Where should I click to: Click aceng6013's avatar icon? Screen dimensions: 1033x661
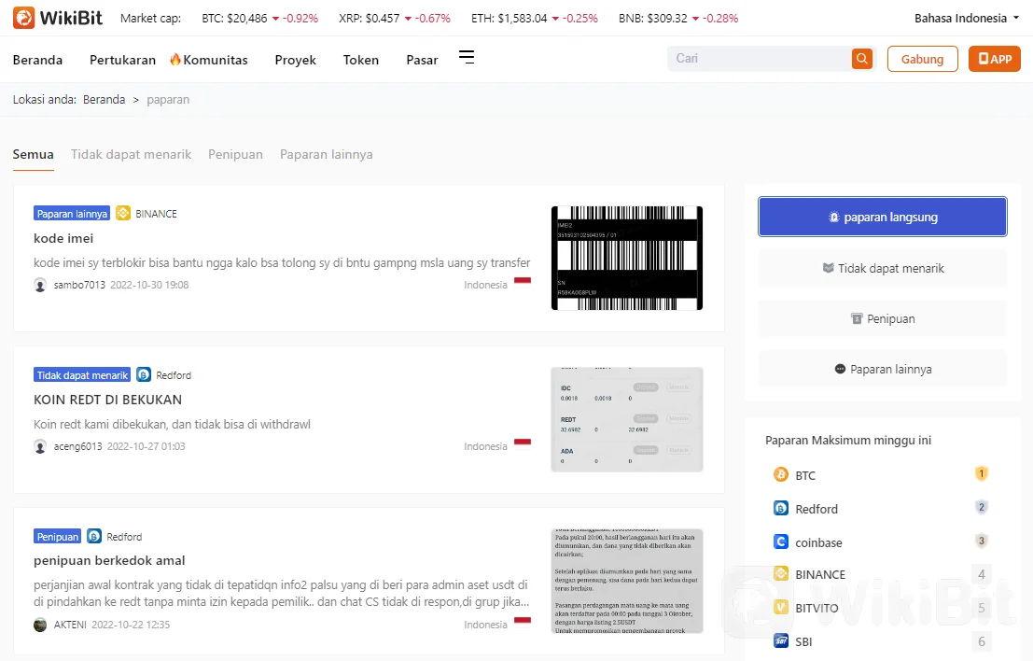(40, 446)
